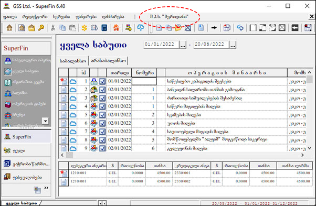
Task: Click the floppy disk save icon
Action: 308,28
